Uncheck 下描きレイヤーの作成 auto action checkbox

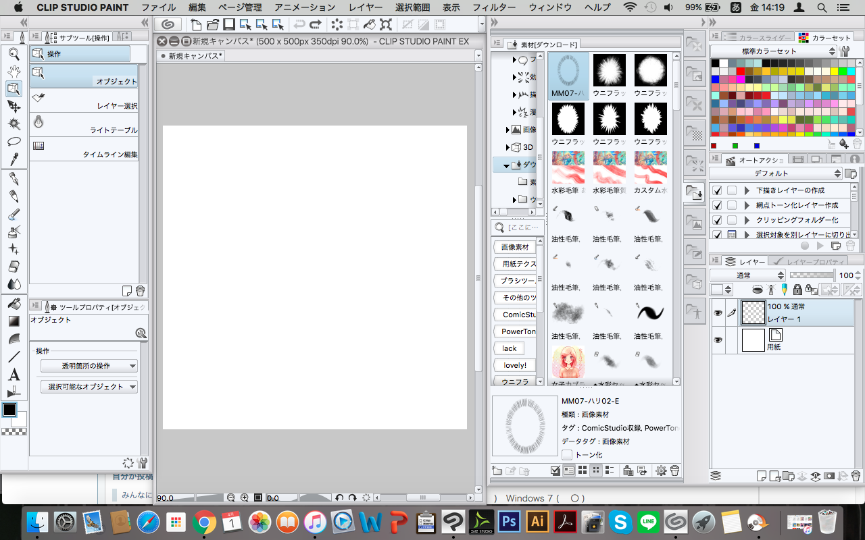717,190
